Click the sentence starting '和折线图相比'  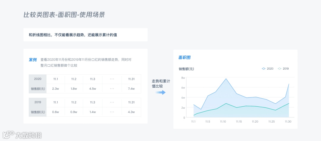(73, 35)
